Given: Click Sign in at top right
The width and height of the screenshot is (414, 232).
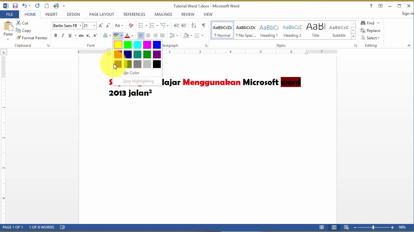Looking at the screenshot, I should coord(408,14).
